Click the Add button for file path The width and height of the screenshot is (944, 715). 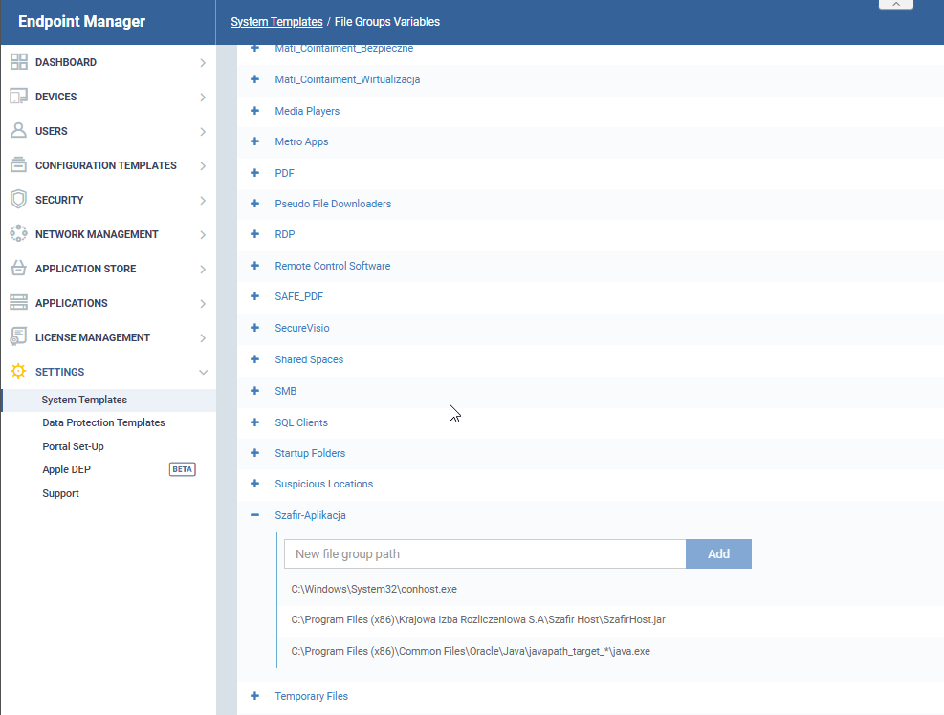point(718,554)
